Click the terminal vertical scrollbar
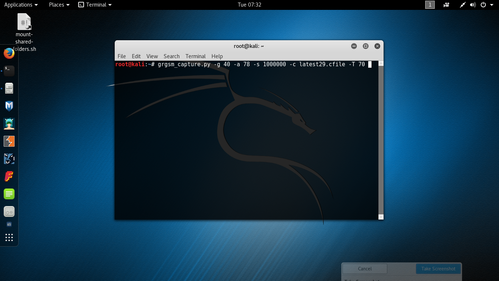 coord(381,139)
